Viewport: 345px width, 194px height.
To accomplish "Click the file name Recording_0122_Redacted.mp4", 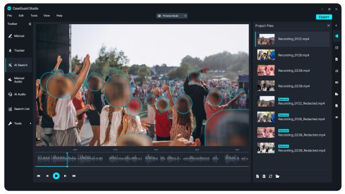I will point(301,103).
